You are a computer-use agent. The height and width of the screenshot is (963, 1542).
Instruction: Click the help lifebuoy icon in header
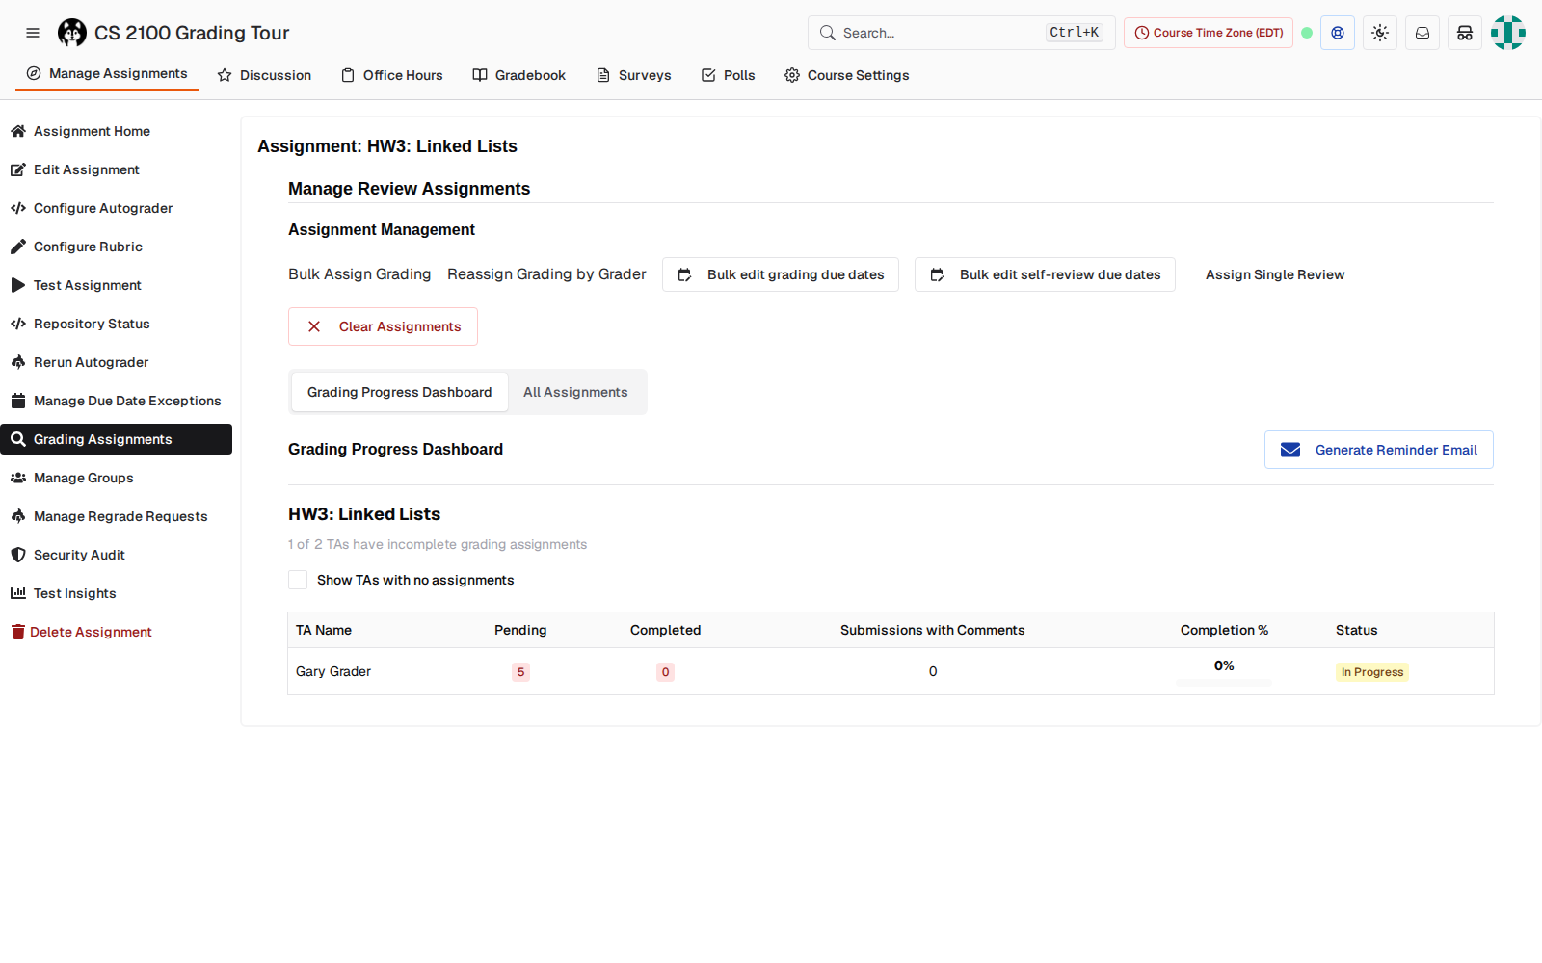click(1338, 33)
